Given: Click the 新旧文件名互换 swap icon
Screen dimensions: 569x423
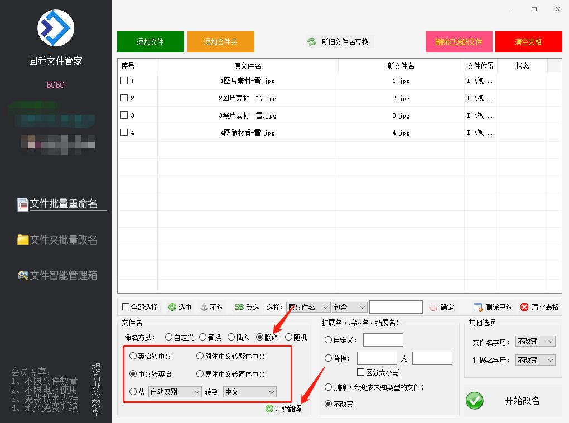Looking at the screenshot, I should [311, 41].
